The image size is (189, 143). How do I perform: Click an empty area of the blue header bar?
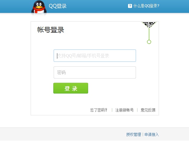point(96,6)
